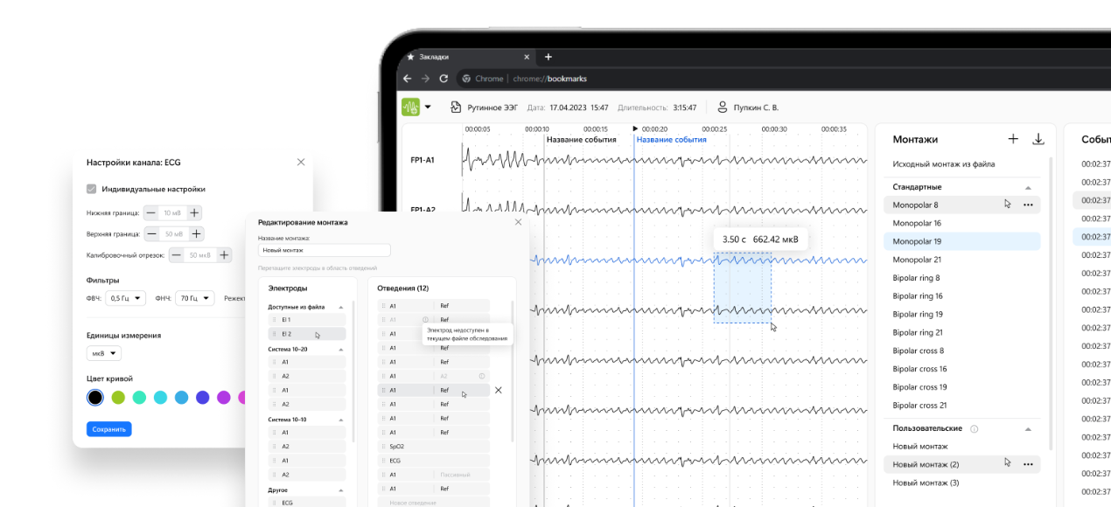This screenshot has width=1111, height=507.
Task: Select the Bipolar cross 21 montage
Action: 962,406
